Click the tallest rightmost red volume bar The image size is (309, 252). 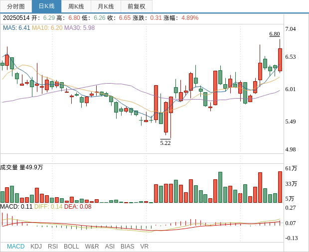point(280,187)
